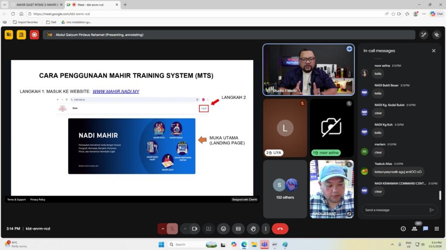Expand the microphone audio settings arrow

click(162, 229)
